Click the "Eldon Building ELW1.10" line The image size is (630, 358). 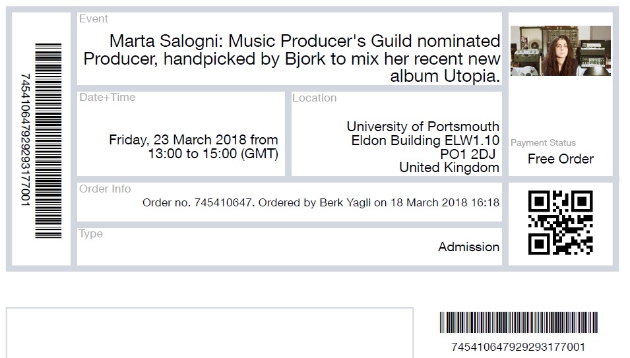tap(425, 140)
